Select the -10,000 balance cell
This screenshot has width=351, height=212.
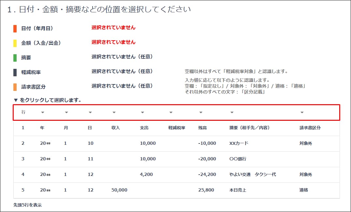[x=207, y=143]
